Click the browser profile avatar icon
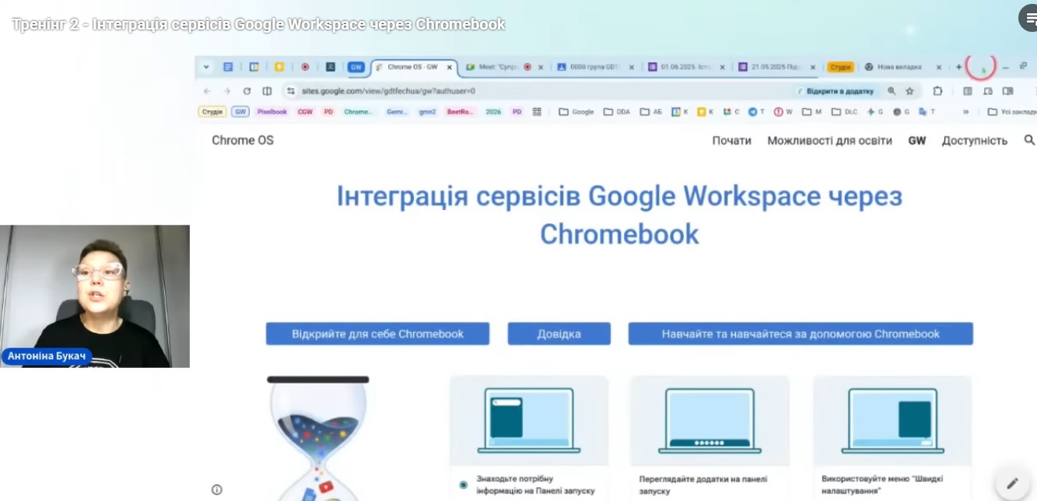The height and width of the screenshot is (501, 1037). coord(980,67)
